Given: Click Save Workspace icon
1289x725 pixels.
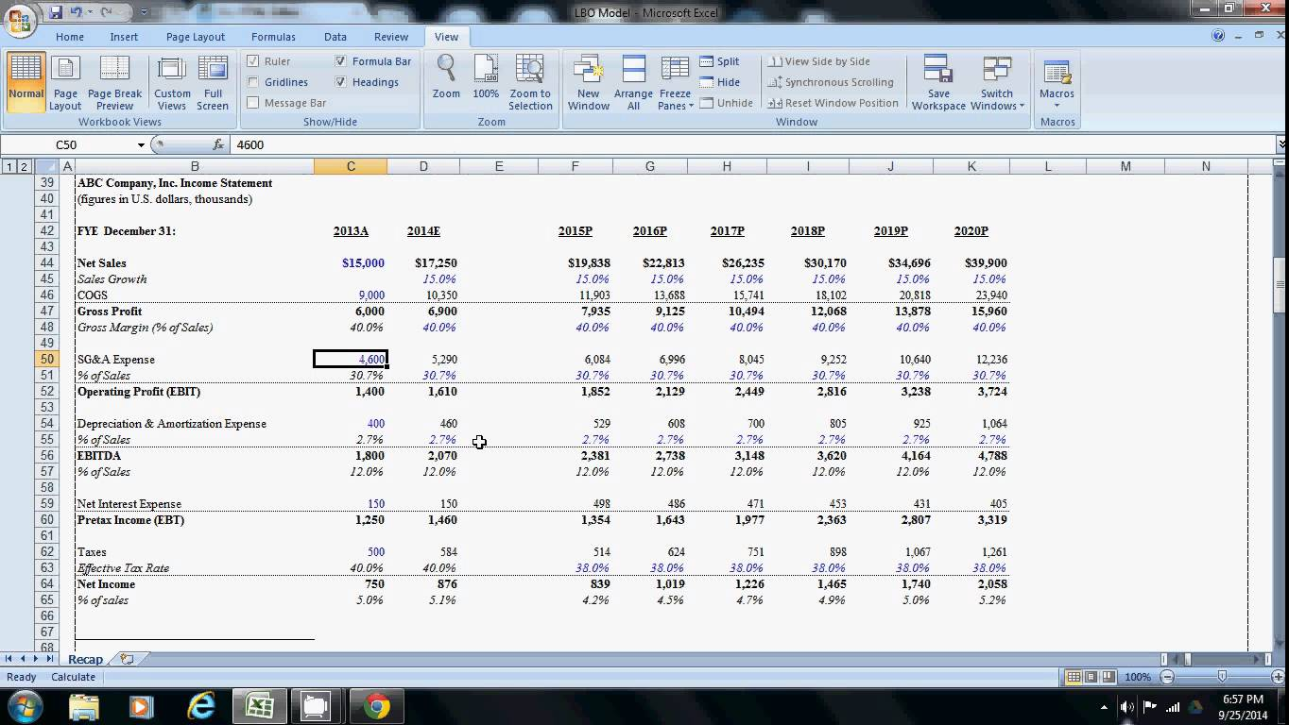Looking at the screenshot, I should point(938,82).
